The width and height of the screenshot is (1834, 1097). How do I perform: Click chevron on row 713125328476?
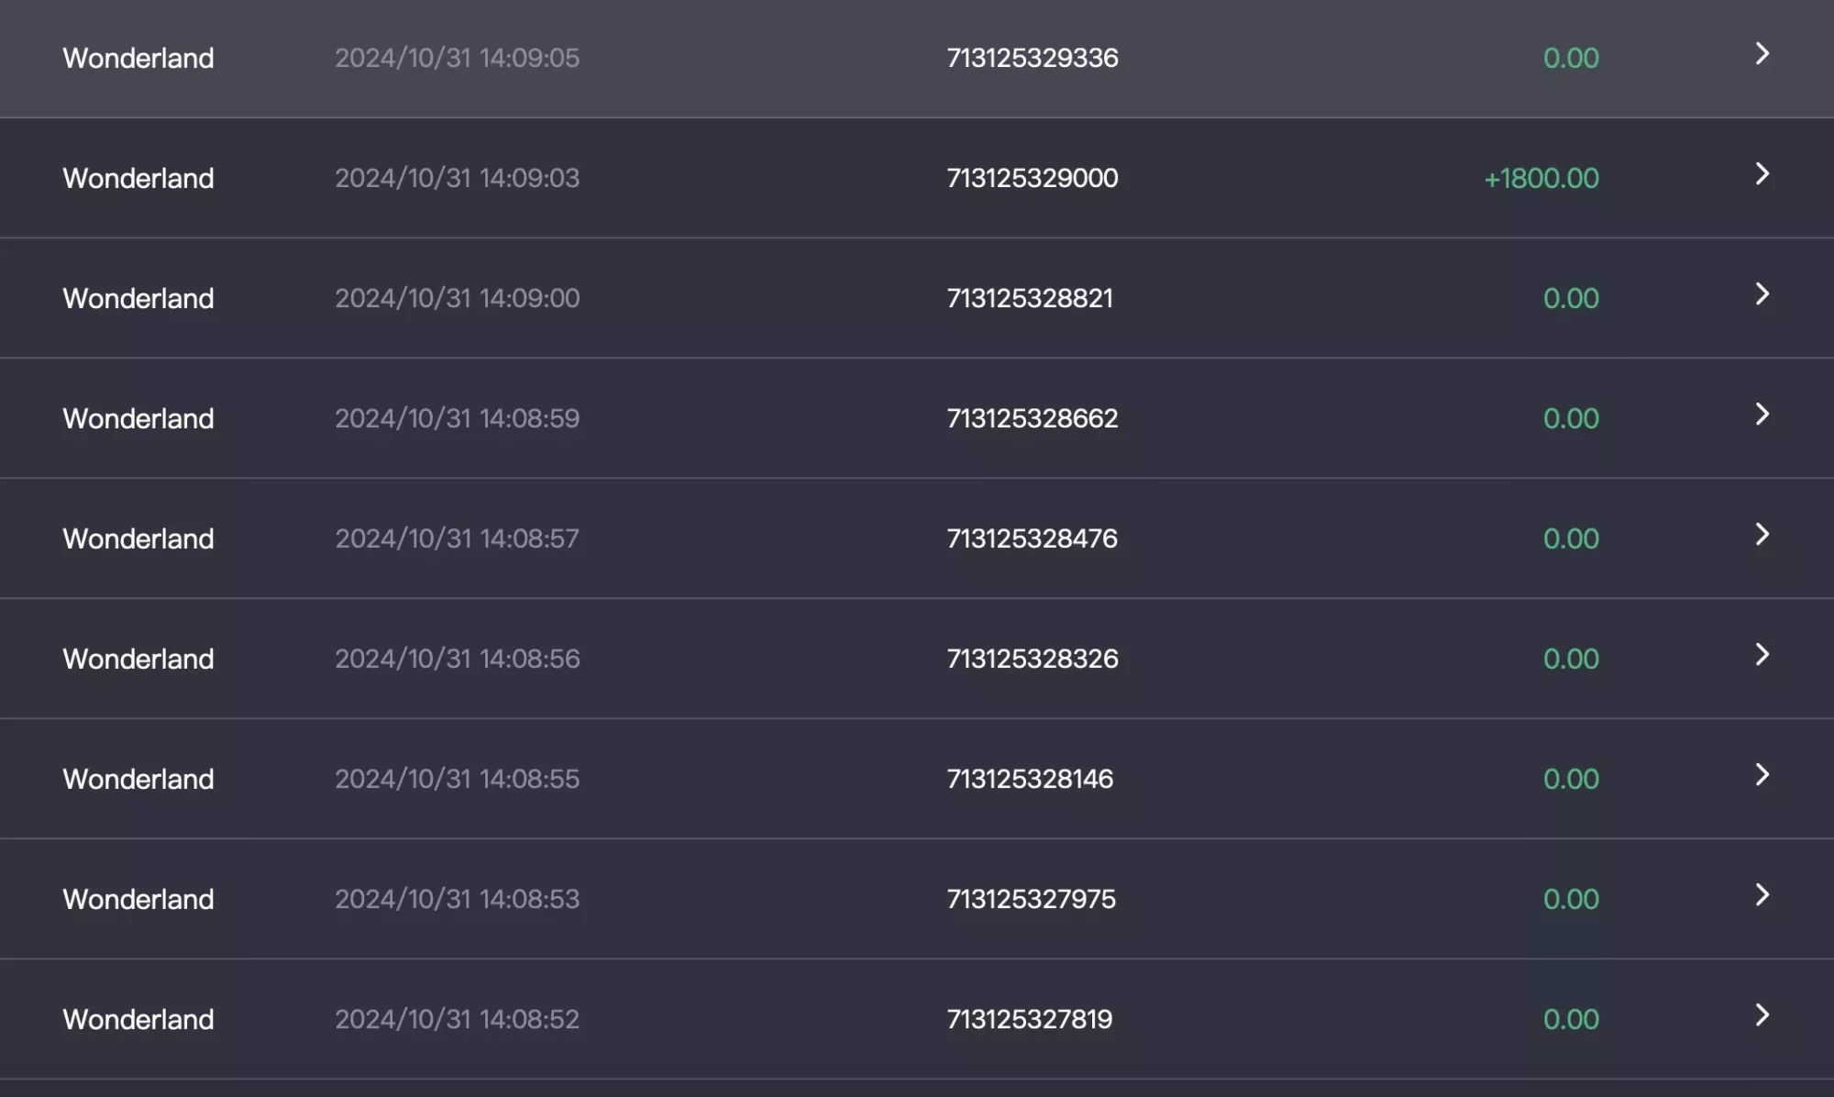[x=1762, y=535]
